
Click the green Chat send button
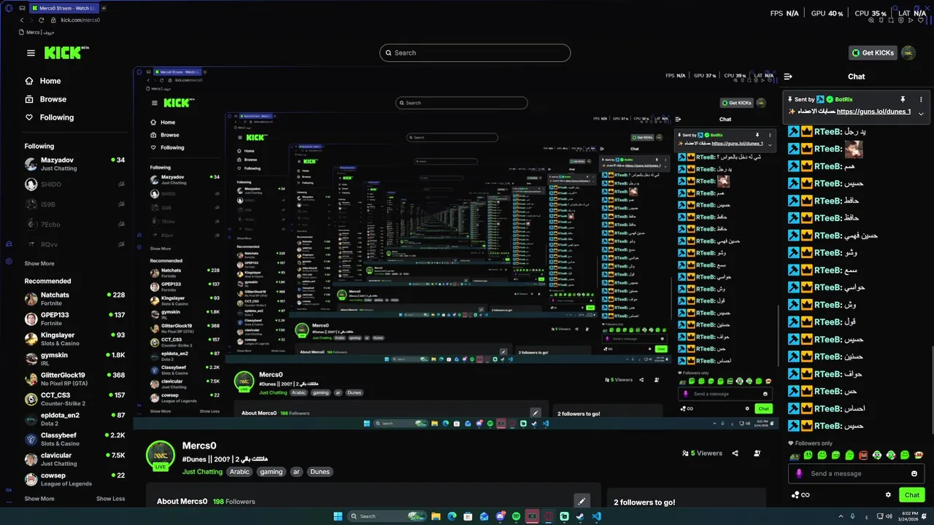[x=912, y=494]
